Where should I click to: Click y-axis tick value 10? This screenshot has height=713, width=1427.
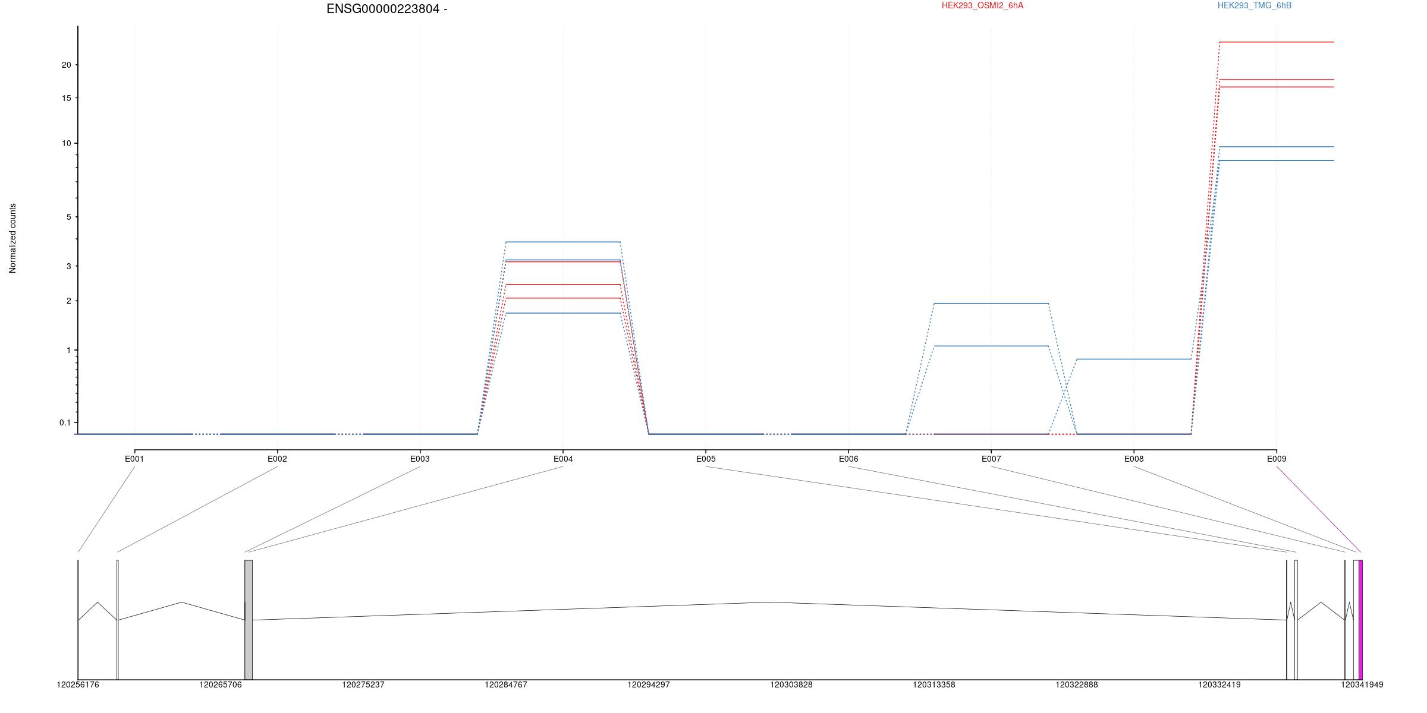point(66,143)
